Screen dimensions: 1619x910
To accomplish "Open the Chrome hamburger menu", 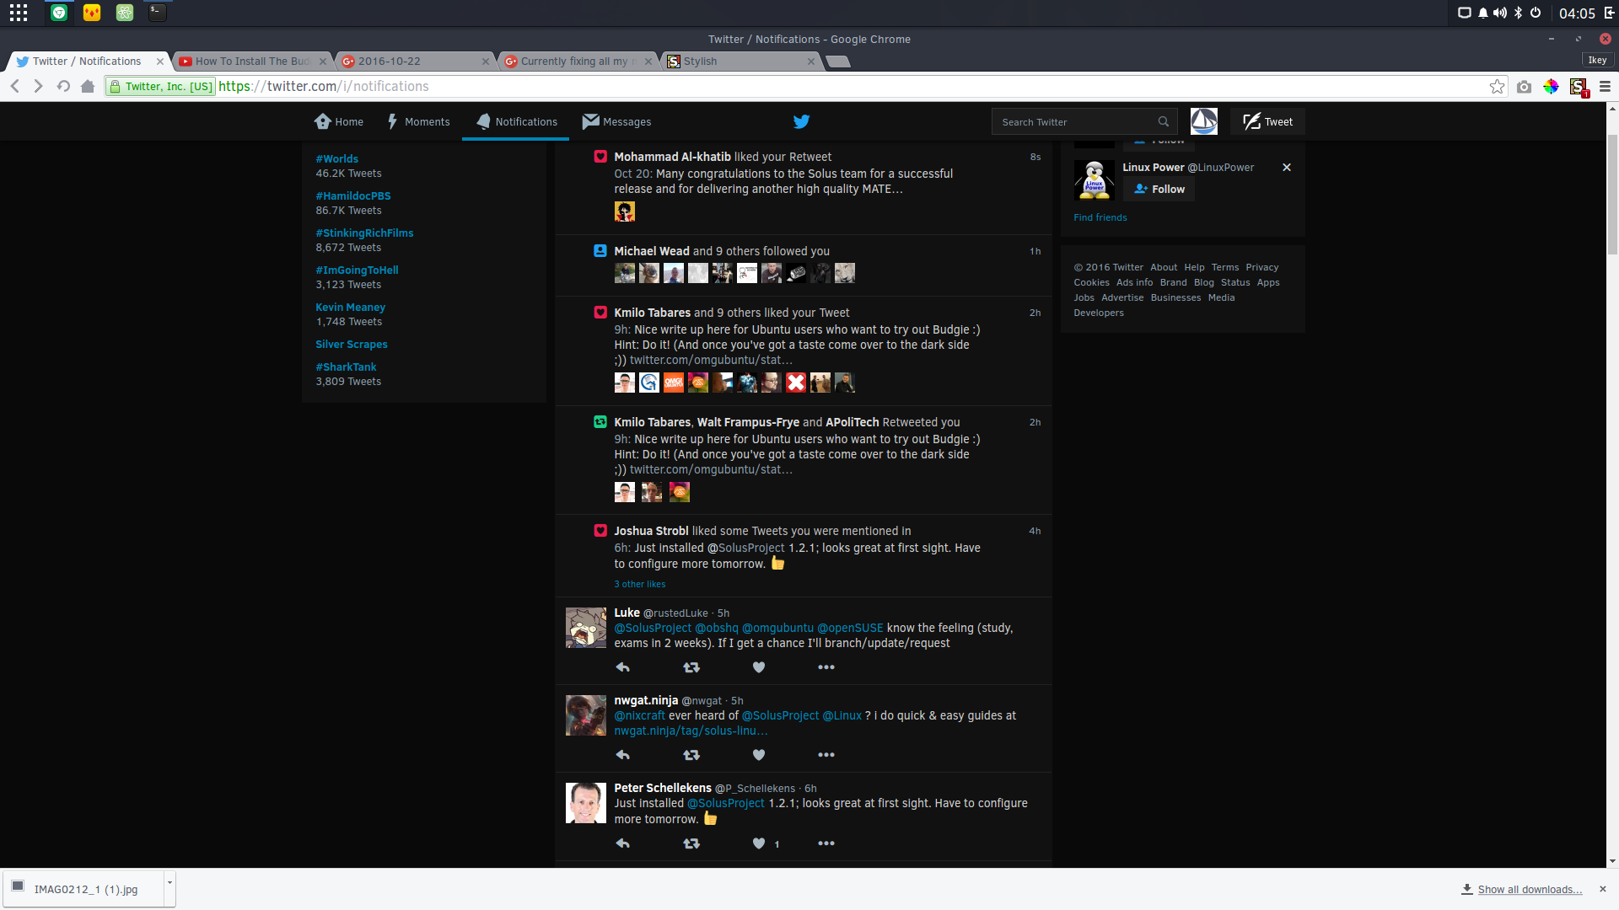I will coord(1605,87).
